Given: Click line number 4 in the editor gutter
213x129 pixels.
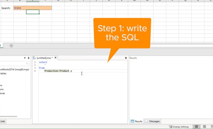Looking at the screenshot, I should tap(35, 71).
